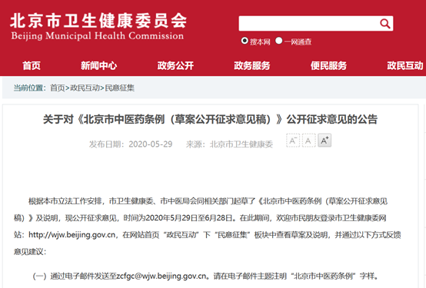This screenshot has height=288, width=426.
Task: Click the search magnifier icon
Action: 384,24
